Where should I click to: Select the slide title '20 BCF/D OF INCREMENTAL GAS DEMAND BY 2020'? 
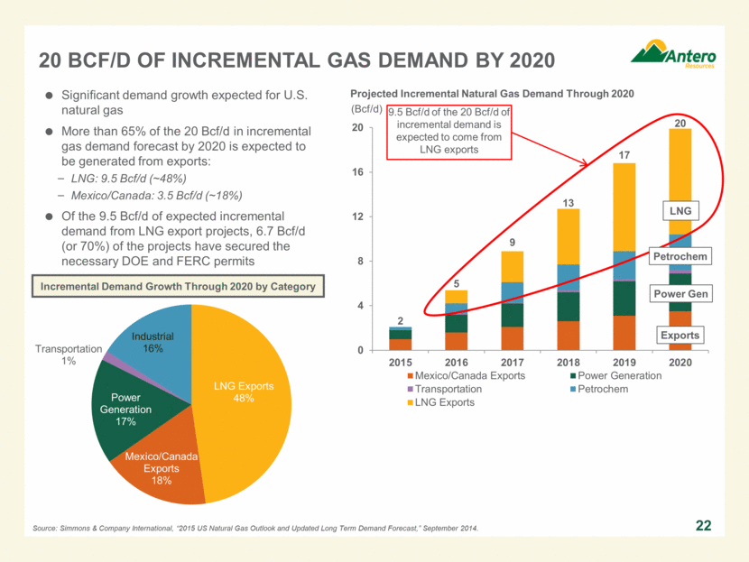pyautogui.click(x=297, y=60)
